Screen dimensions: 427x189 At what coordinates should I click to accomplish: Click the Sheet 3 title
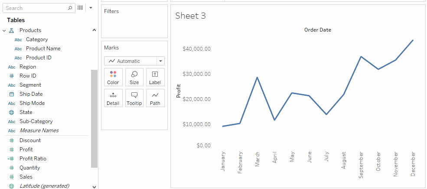coord(190,16)
